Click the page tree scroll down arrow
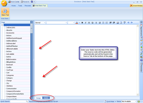The width and height of the screenshot is (143, 103). (31, 98)
